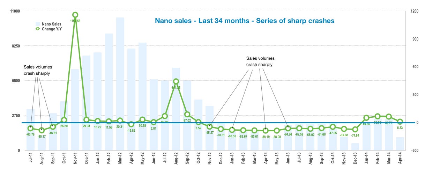The width and height of the screenshot is (425, 175).
Task: Click the middle 'Sales volumes crash sharply' annotation
Action: (x=260, y=61)
